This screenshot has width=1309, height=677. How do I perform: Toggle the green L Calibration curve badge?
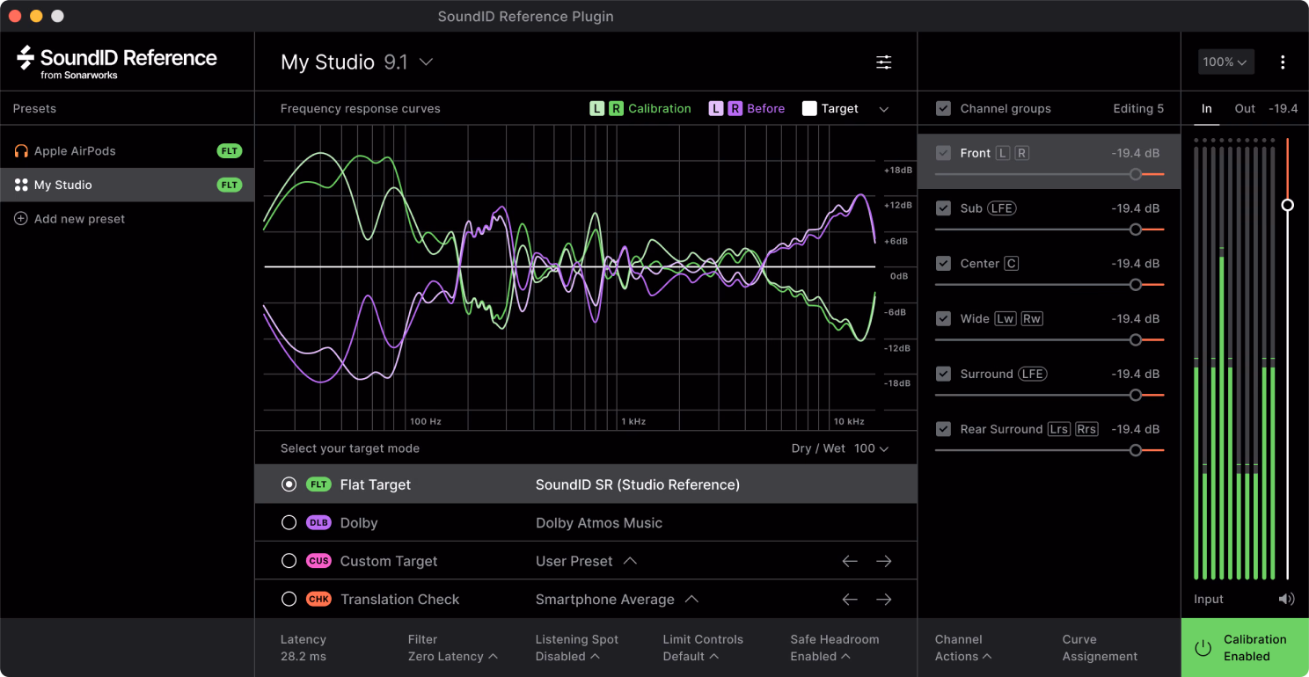(x=597, y=109)
